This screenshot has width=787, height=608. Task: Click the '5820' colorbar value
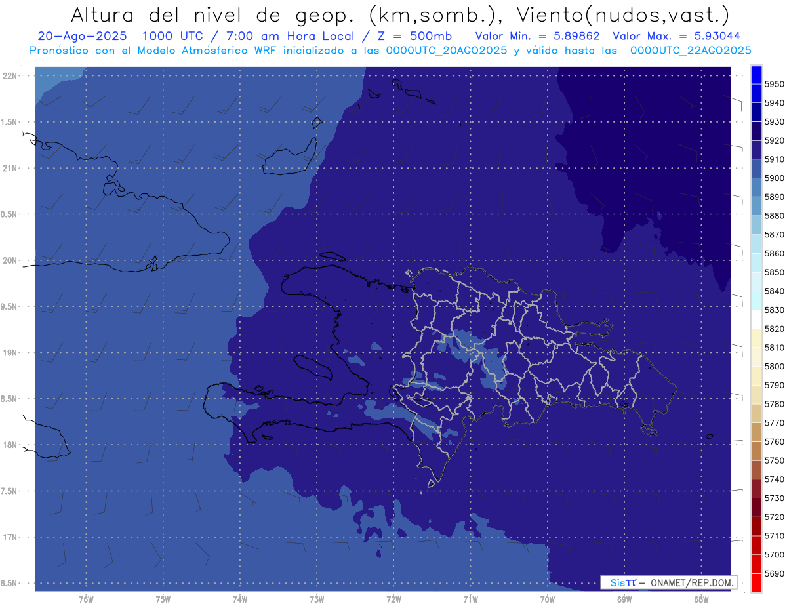point(775,329)
